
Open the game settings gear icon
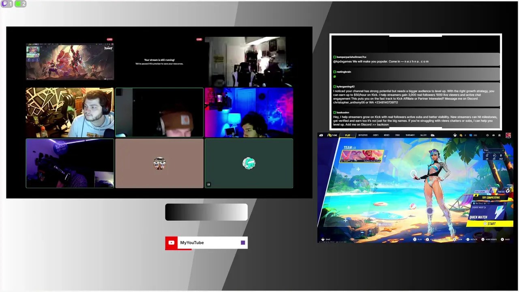click(487, 135)
